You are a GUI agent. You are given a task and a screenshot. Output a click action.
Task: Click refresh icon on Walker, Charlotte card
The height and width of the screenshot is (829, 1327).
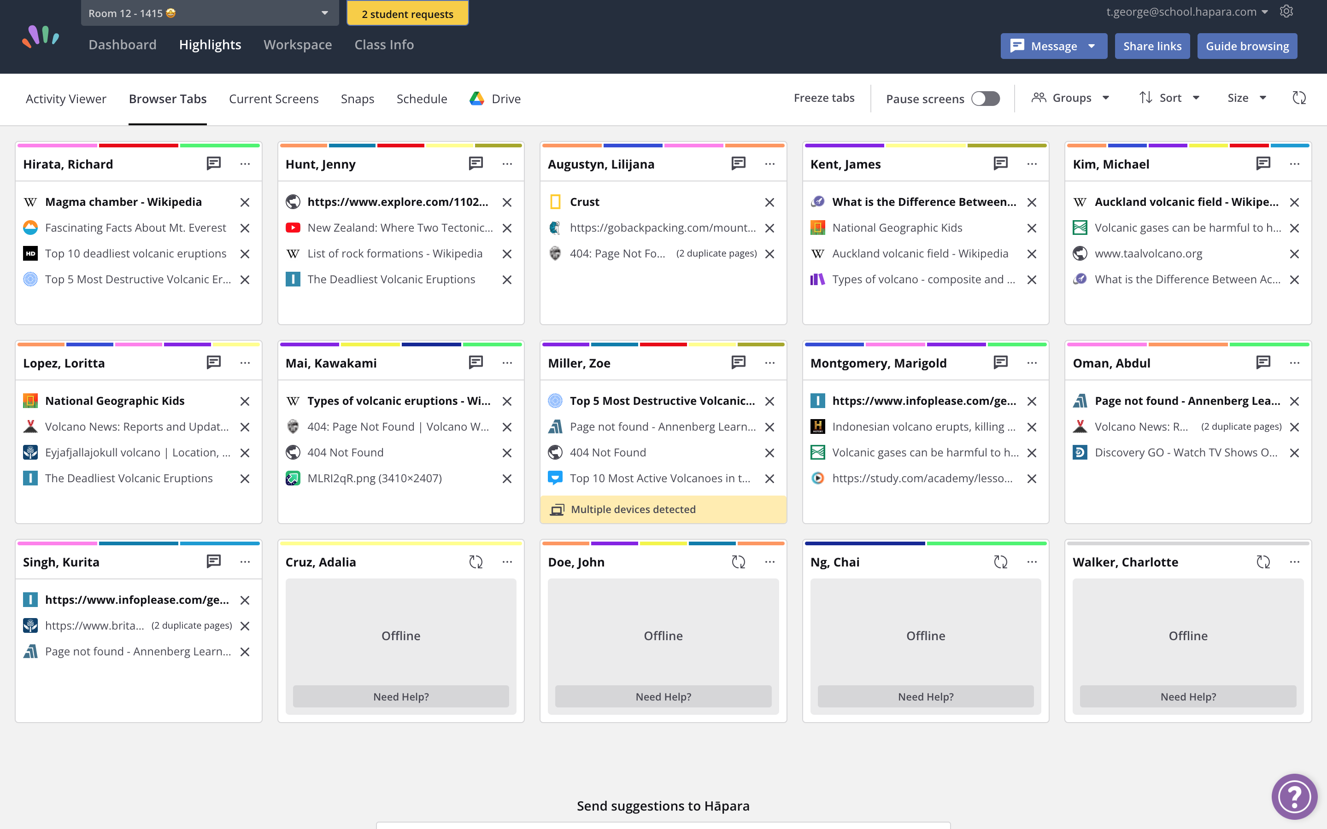pos(1263,561)
